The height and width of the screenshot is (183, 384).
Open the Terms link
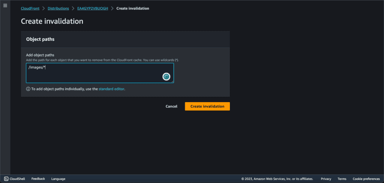[x=342, y=179]
